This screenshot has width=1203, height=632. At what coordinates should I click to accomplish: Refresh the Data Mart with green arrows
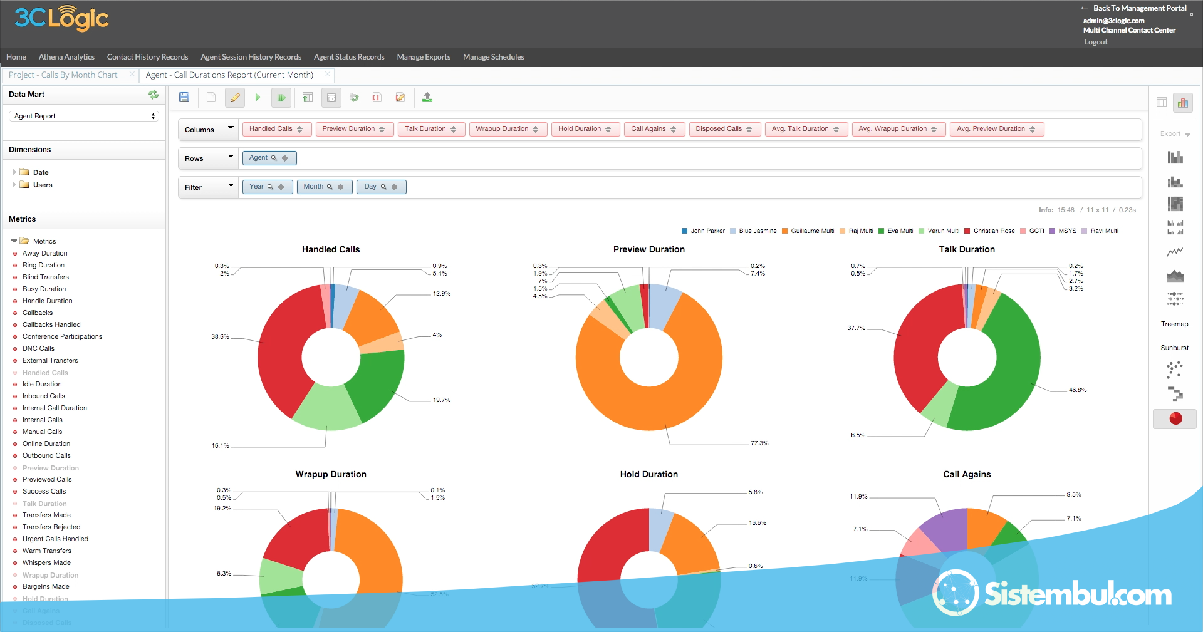point(154,95)
